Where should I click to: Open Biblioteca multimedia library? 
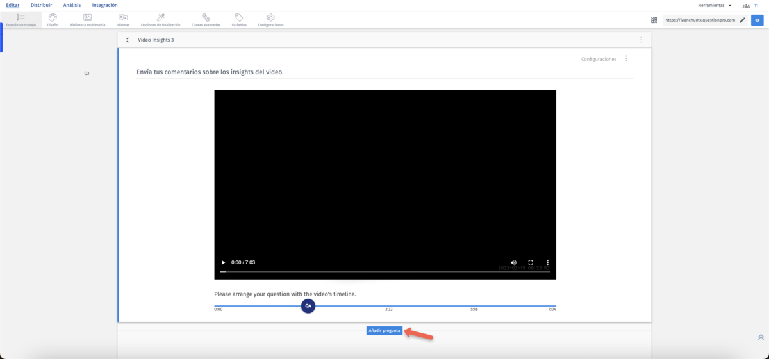[87, 20]
